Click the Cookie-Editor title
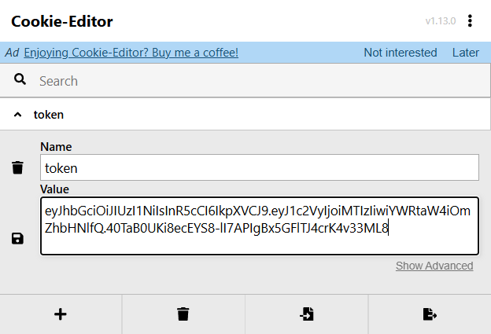 click(62, 21)
